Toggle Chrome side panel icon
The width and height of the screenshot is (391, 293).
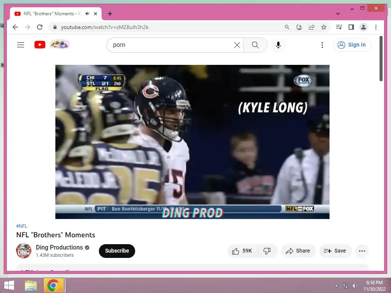pyautogui.click(x=351, y=27)
